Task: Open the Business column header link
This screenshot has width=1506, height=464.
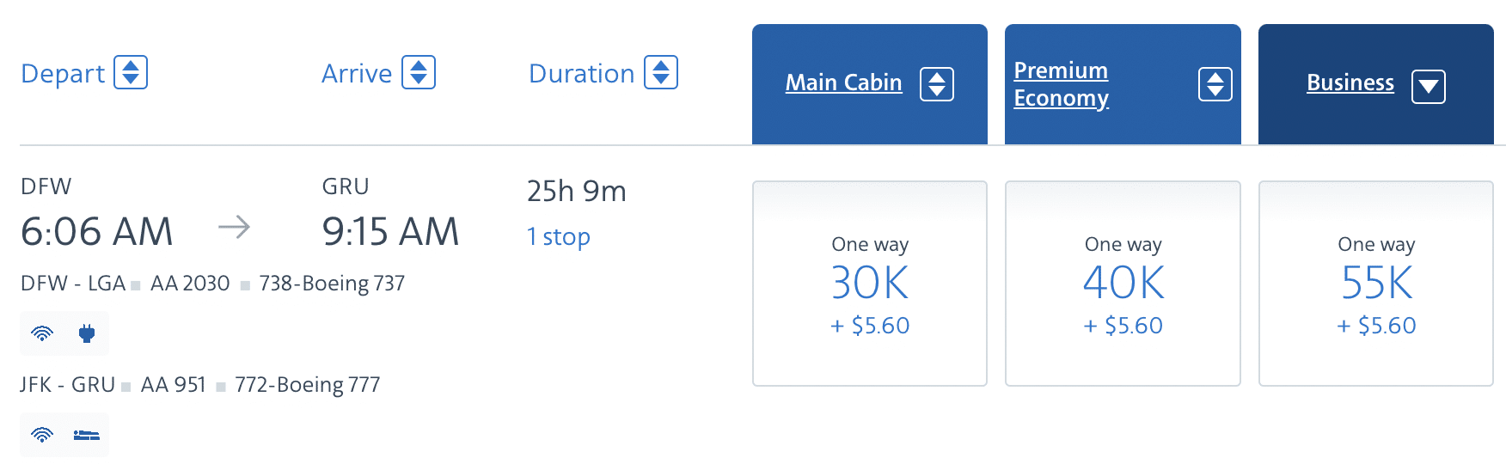Action: [1350, 82]
